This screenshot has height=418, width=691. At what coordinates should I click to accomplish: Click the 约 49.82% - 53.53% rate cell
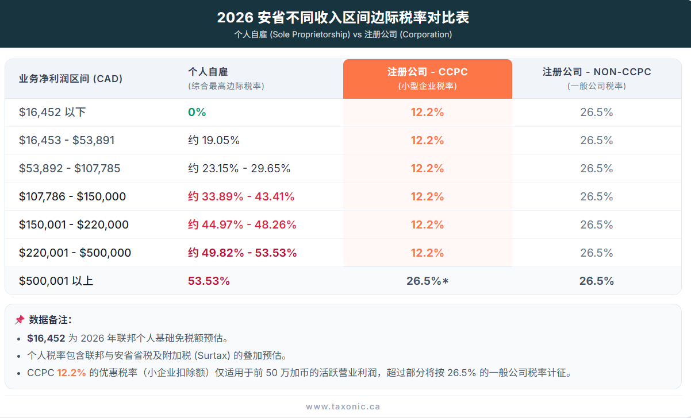coord(242,253)
